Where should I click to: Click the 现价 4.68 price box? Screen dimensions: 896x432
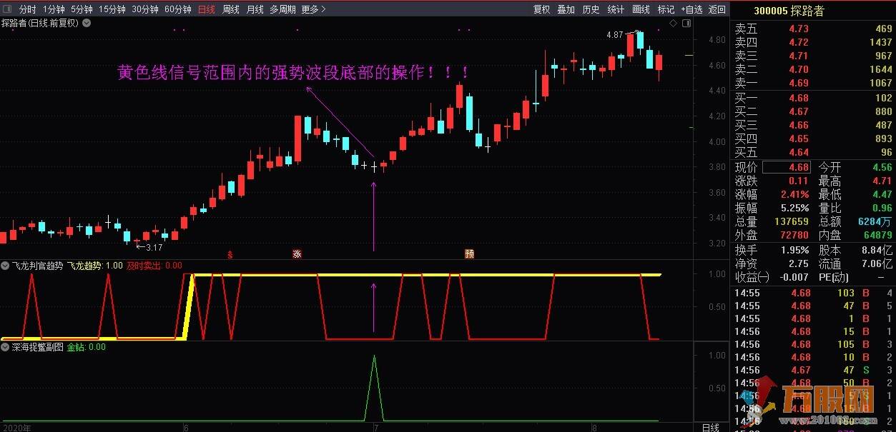787,167
